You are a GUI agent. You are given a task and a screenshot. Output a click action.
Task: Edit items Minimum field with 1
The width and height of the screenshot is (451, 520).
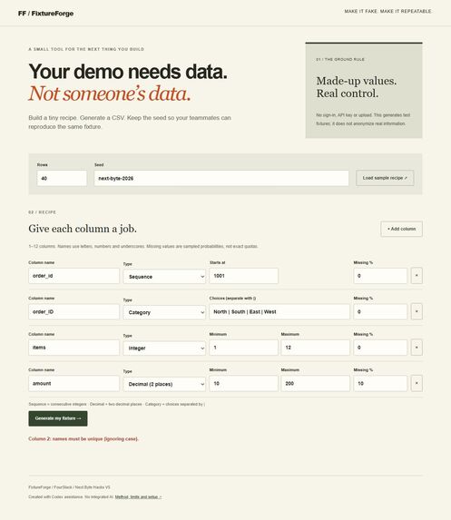244,348
